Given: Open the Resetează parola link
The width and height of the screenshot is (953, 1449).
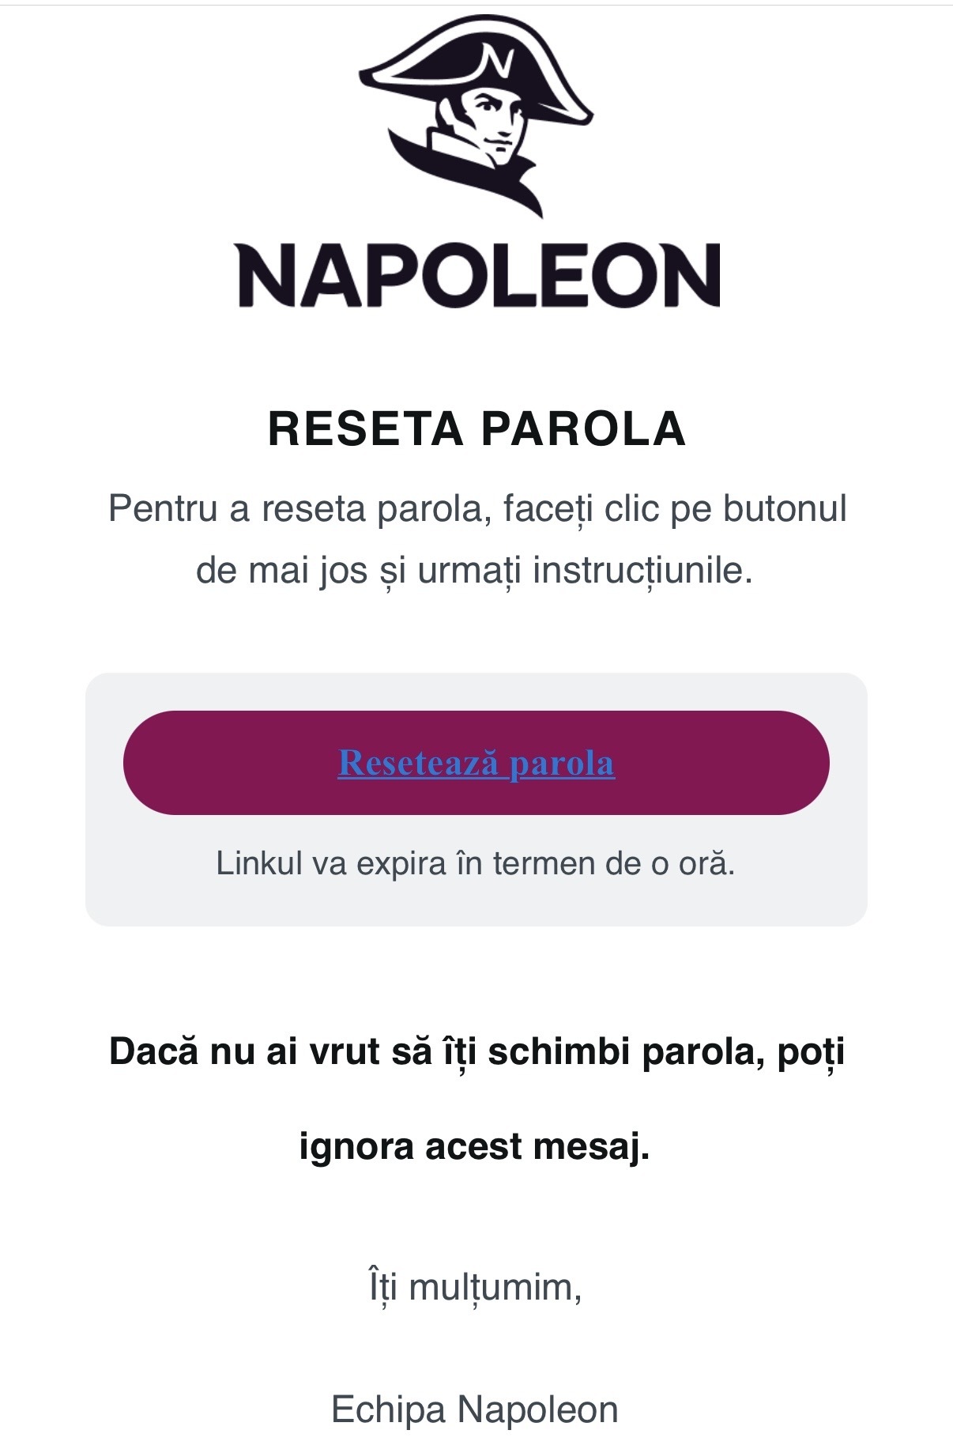Looking at the screenshot, I should pos(476,763).
